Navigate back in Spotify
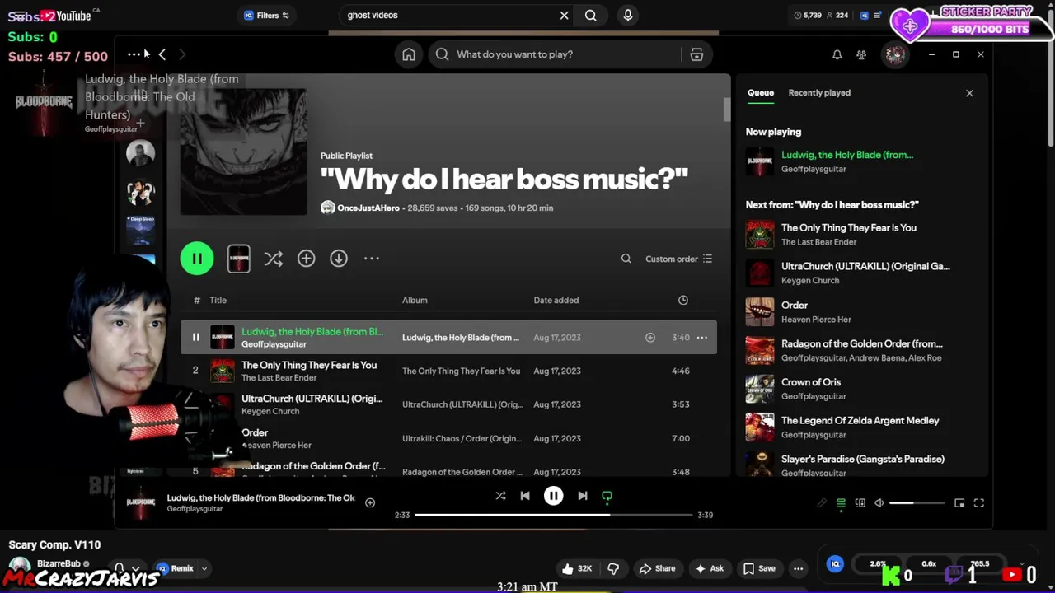The height and width of the screenshot is (593, 1055). (162, 54)
